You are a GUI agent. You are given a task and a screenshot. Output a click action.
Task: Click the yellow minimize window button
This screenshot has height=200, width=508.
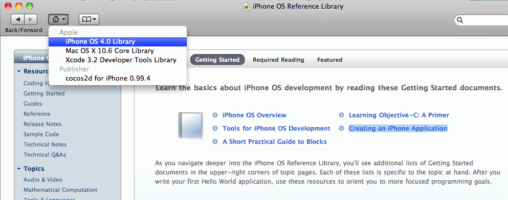click(19, 6)
